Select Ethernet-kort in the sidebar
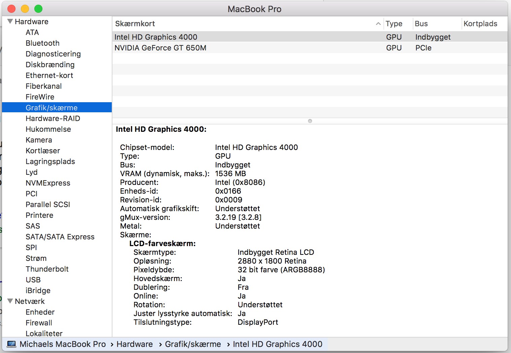Viewport: 511px width, 353px height. coord(49,75)
